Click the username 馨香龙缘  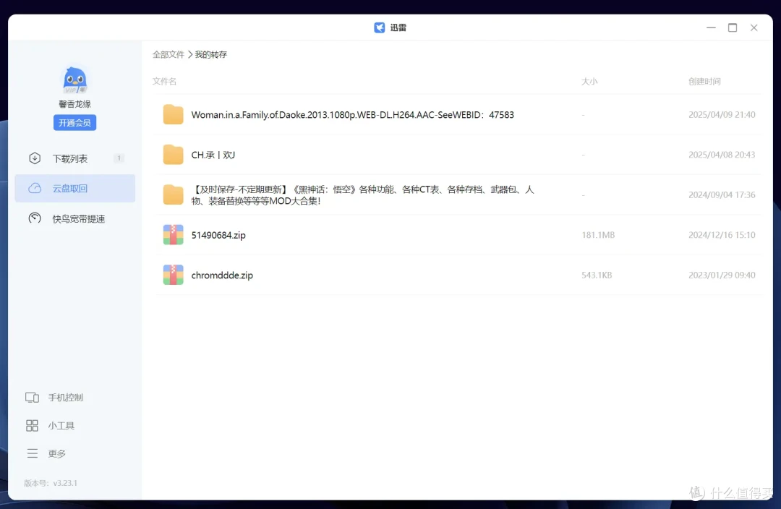click(x=74, y=104)
